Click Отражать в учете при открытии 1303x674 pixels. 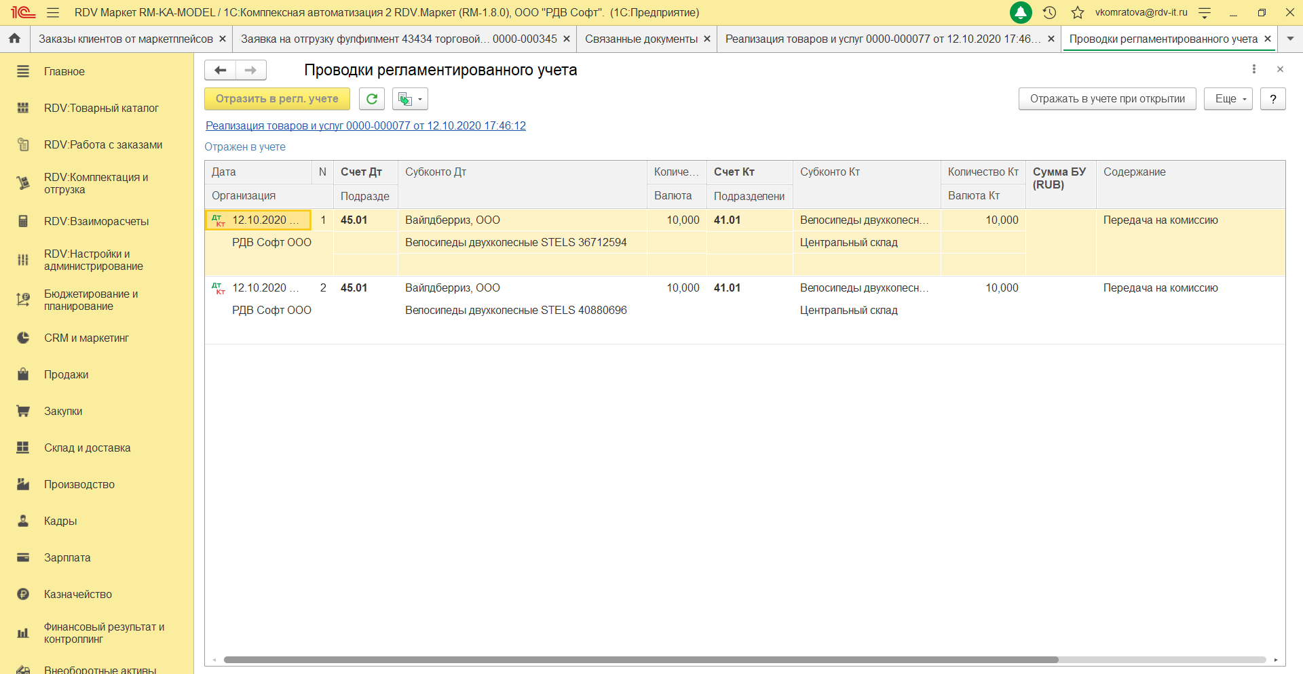coord(1108,99)
